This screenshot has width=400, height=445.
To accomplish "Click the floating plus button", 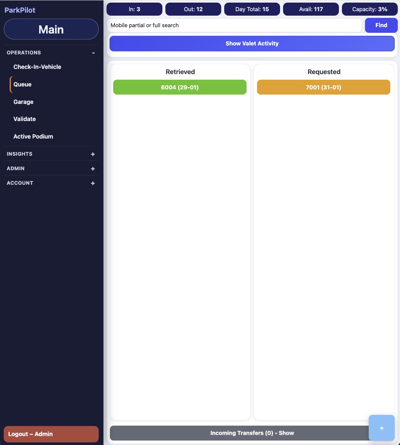I will tap(381, 428).
